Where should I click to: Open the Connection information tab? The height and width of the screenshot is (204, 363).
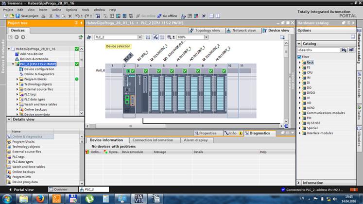[153, 140]
